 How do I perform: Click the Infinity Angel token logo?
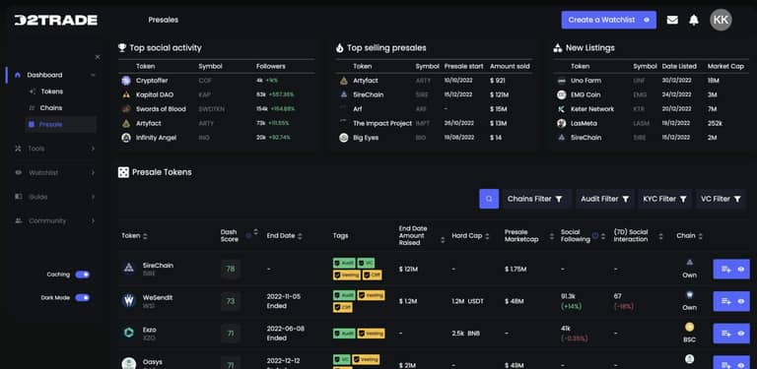(126, 138)
